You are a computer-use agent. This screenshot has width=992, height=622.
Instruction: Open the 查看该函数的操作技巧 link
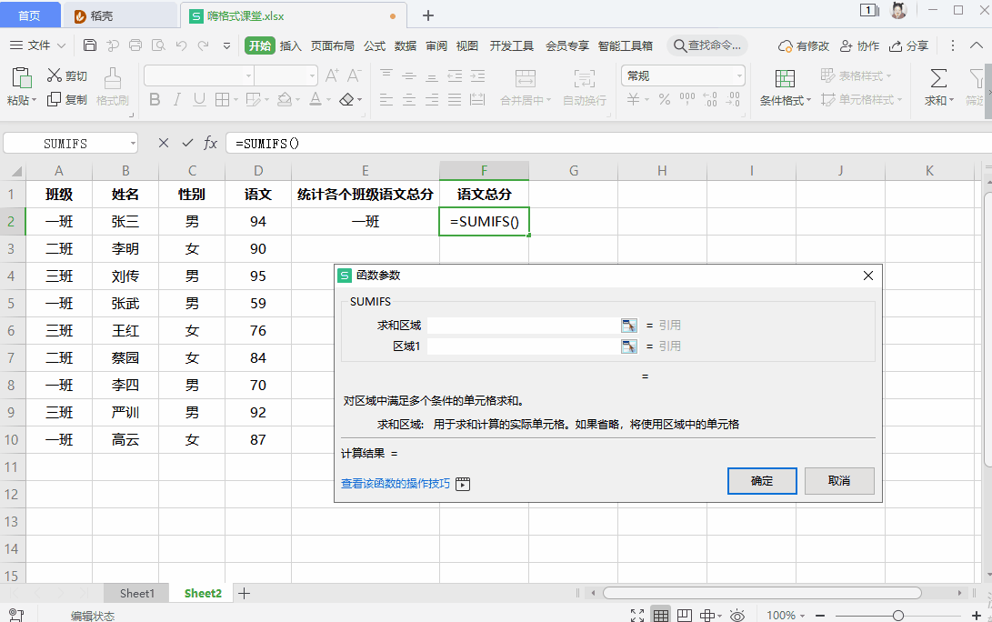(x=397, y=485)
